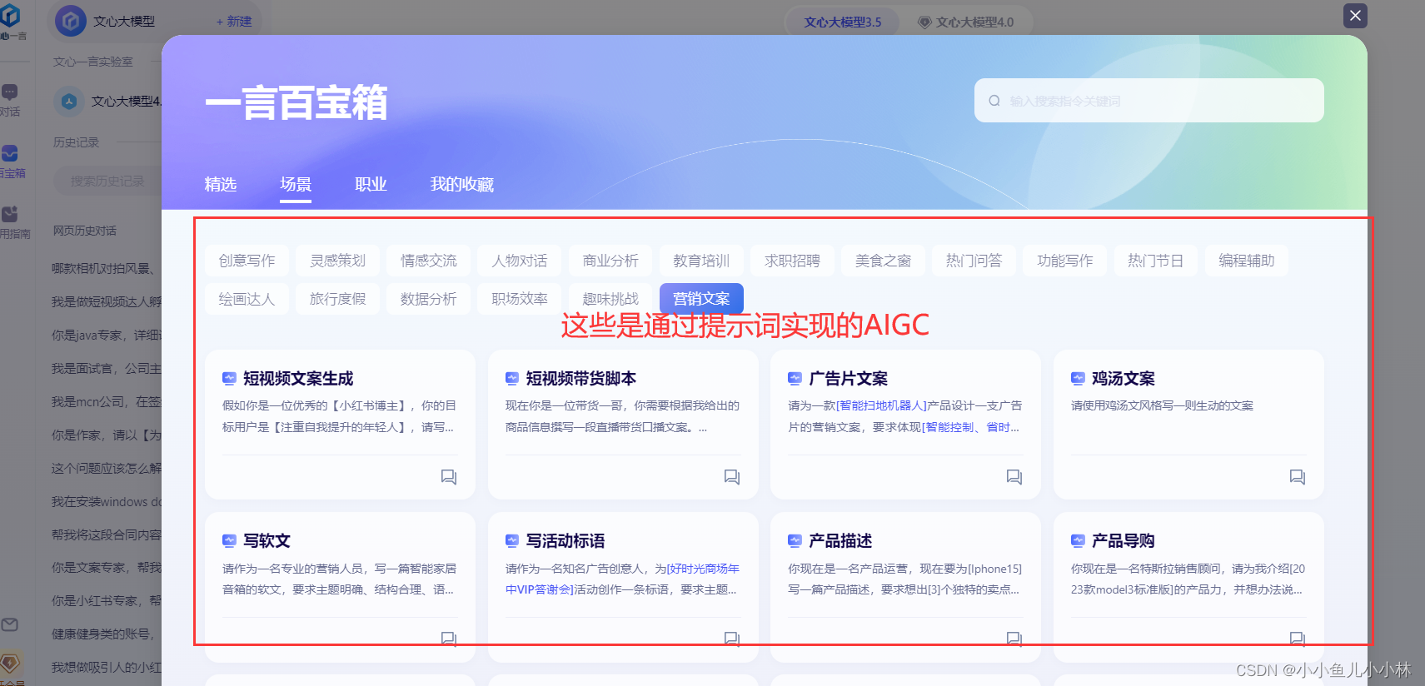
Task: Open the 我的收藏 tab
Action: pyautogui.click(x=462, y=184)
